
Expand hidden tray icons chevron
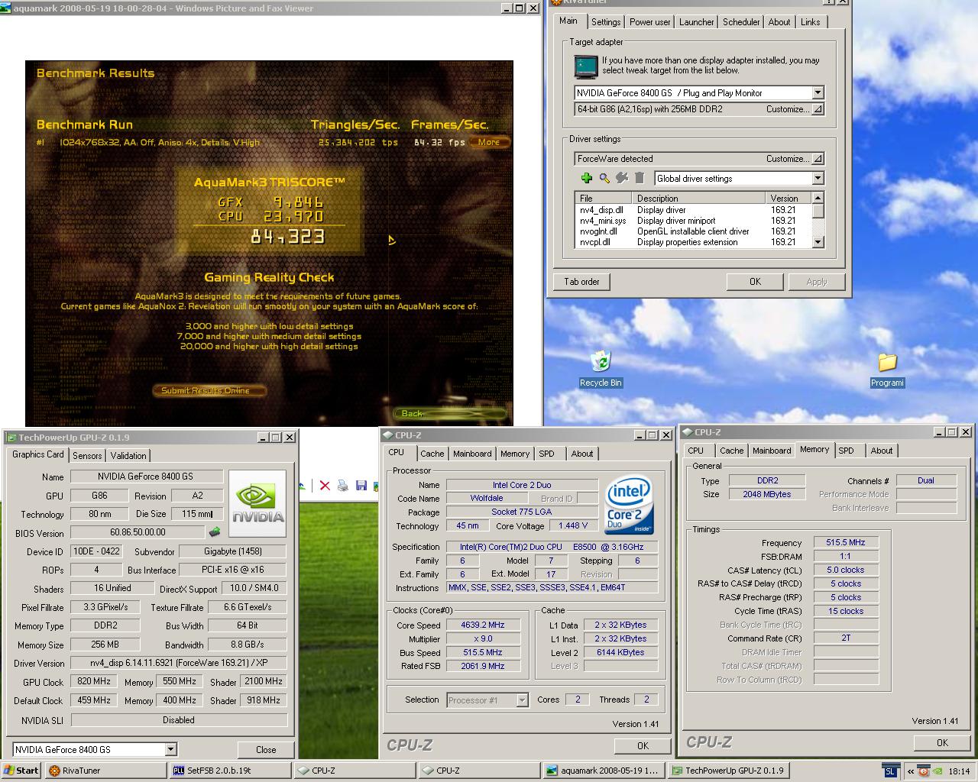(910, 771)
